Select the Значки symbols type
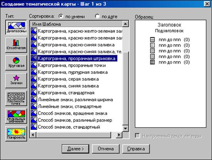The width and height of the screenshot is (212, 160). [x=16, y=81]
